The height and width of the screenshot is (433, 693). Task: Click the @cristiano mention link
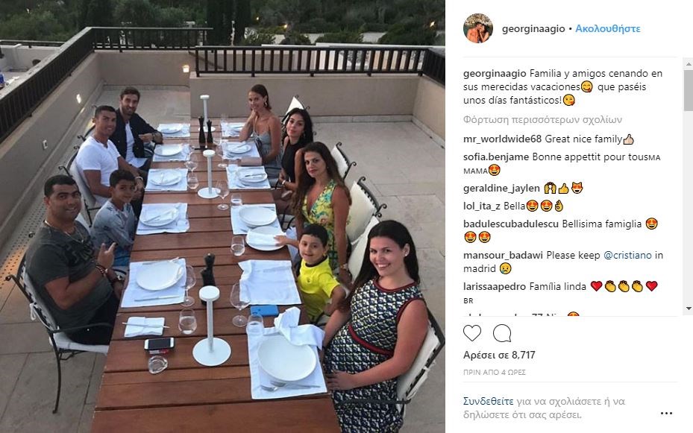click(x=627, y=255)
